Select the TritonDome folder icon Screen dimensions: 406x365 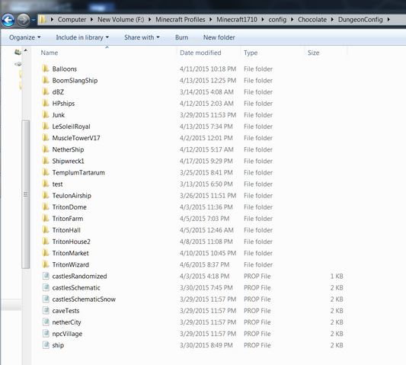coord(46,207)
